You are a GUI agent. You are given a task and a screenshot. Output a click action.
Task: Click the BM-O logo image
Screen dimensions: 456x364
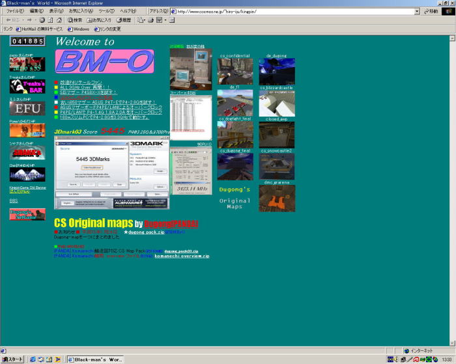point(104,62)
